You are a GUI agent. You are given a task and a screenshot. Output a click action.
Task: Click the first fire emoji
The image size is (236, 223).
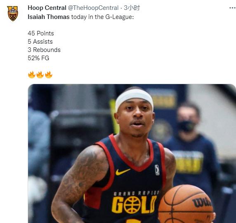[x=32, y=75]
